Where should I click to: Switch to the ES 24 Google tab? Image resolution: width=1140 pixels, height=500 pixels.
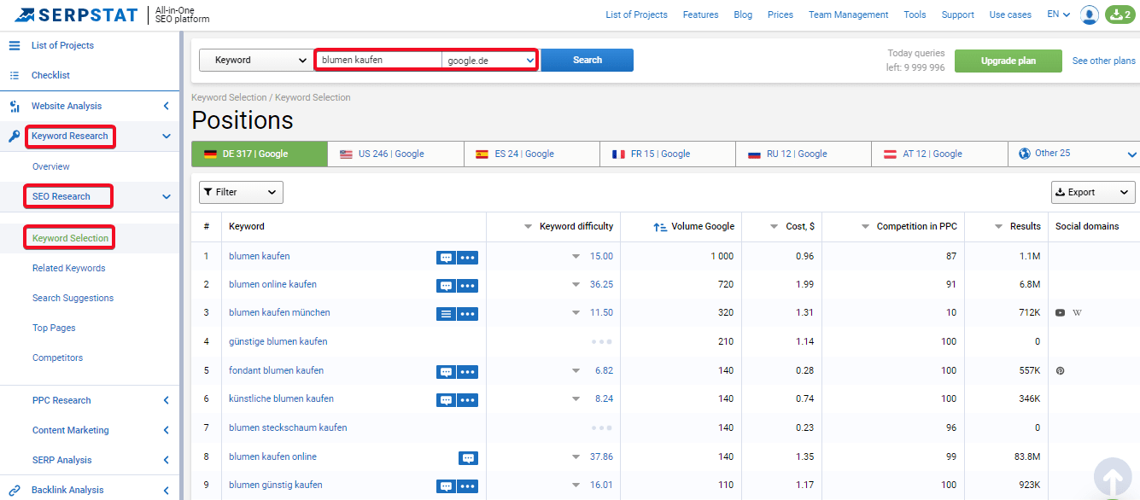pyautogui.click(x=532, y=154)
